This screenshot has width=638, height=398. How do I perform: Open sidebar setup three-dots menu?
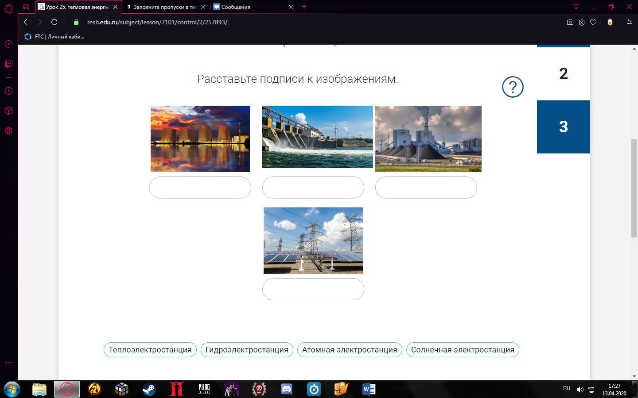[8, 363]
